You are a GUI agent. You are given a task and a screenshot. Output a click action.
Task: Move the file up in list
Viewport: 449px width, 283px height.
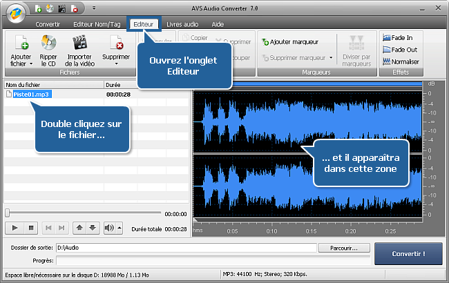coord(80,227)
